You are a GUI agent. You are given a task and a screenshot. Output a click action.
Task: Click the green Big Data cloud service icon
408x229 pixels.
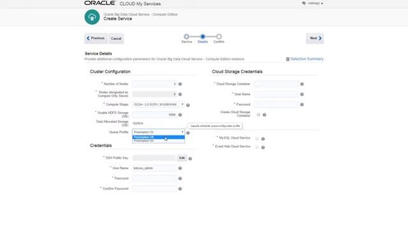92,17
